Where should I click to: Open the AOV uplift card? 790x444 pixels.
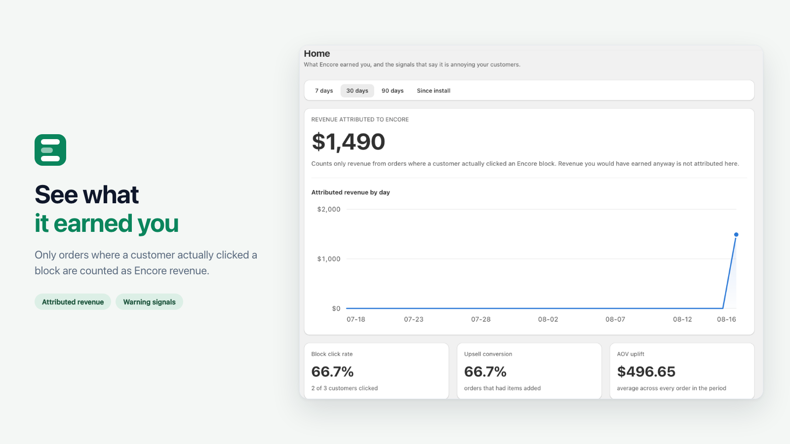pos(682,371)
